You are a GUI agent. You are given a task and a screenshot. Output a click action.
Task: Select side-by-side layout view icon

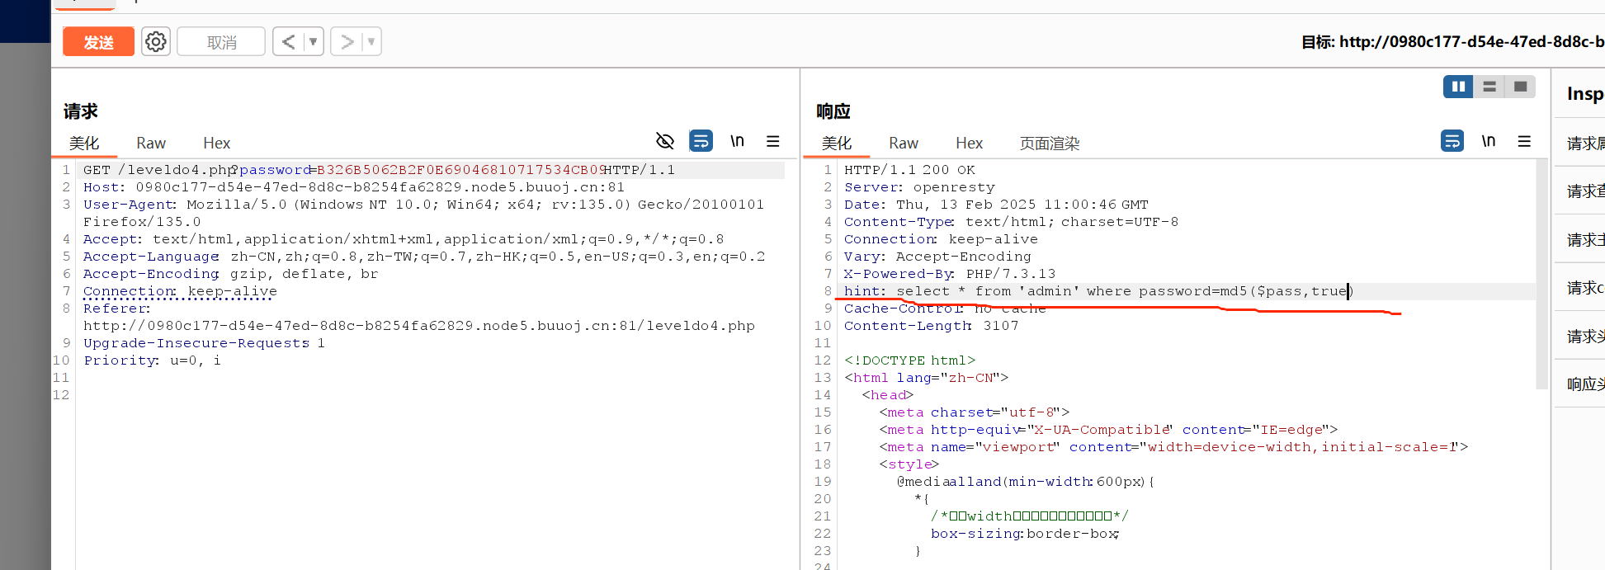pos(1458,87)
